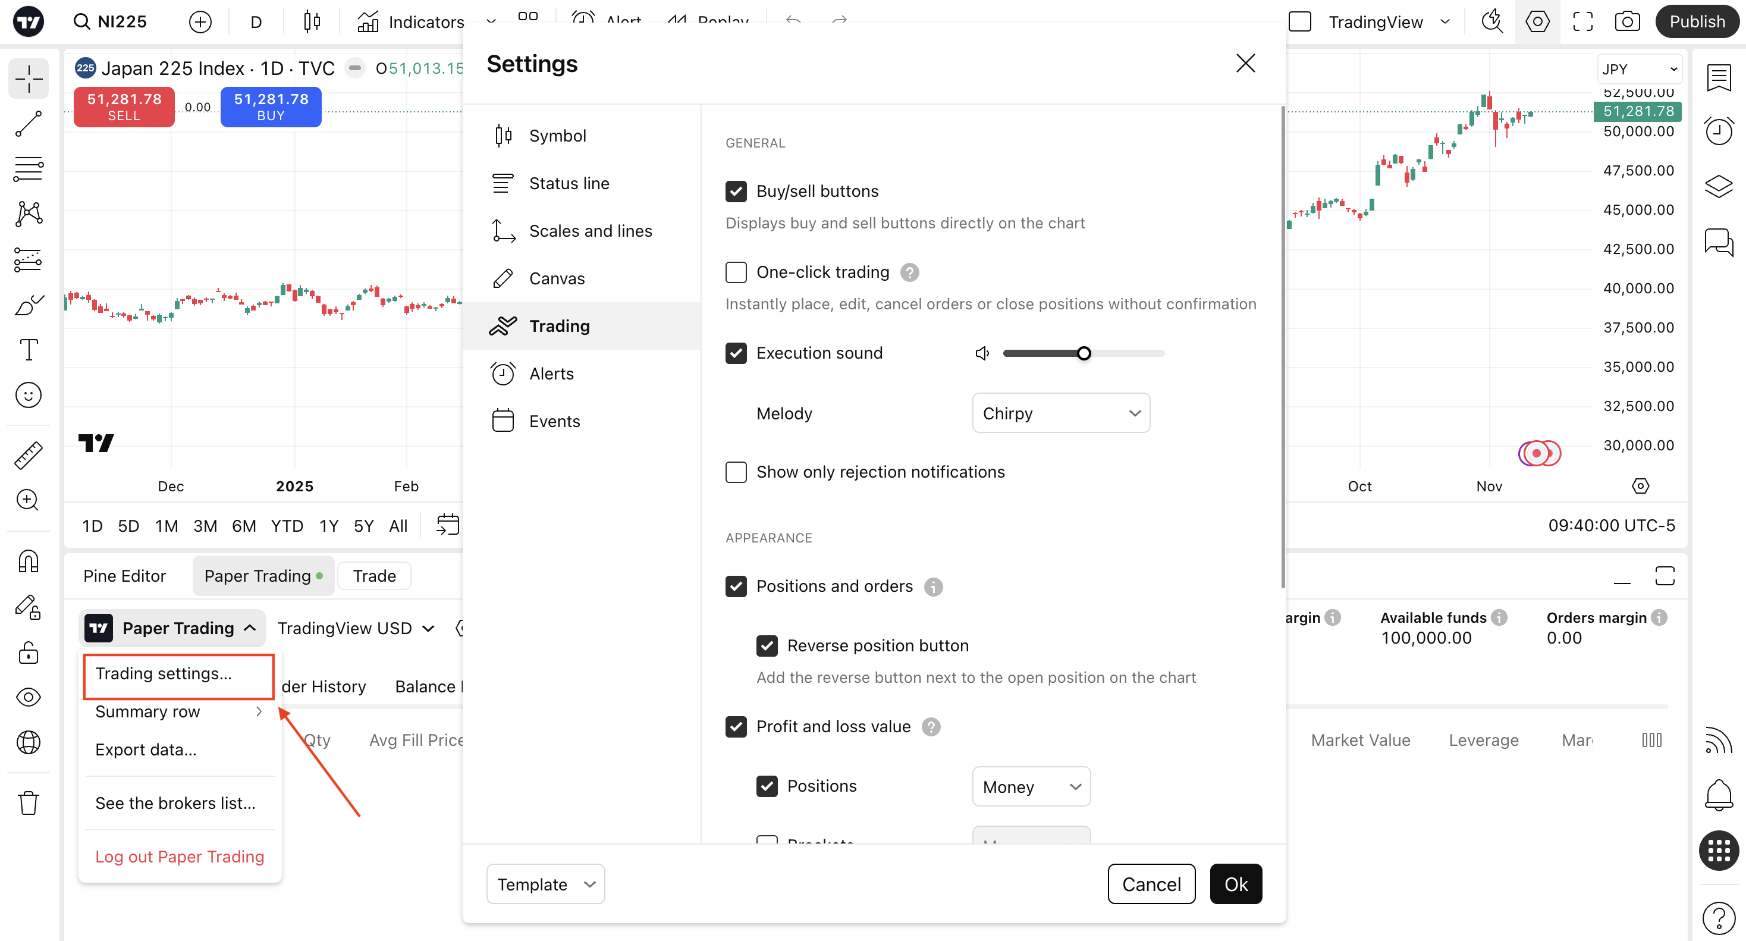The width and height of the screenshot is (1746, 941).
Task: Click the red SELL price button
Action: [124, 107]
